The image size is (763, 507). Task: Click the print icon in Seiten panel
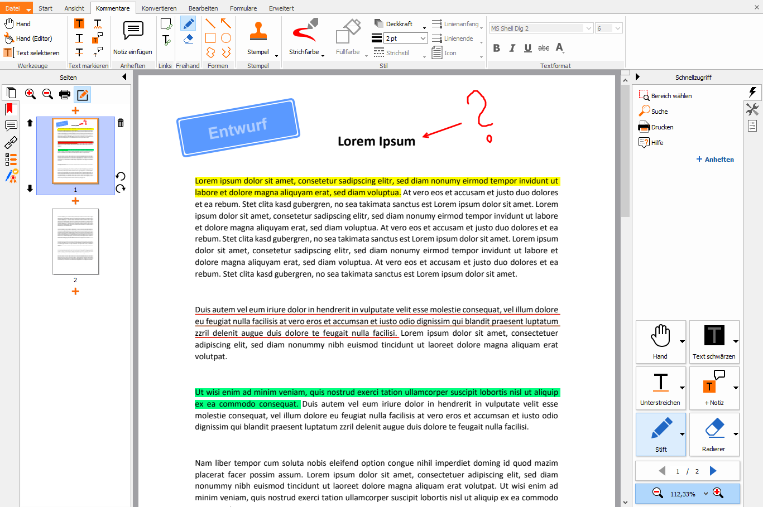(x=65, y=94)
